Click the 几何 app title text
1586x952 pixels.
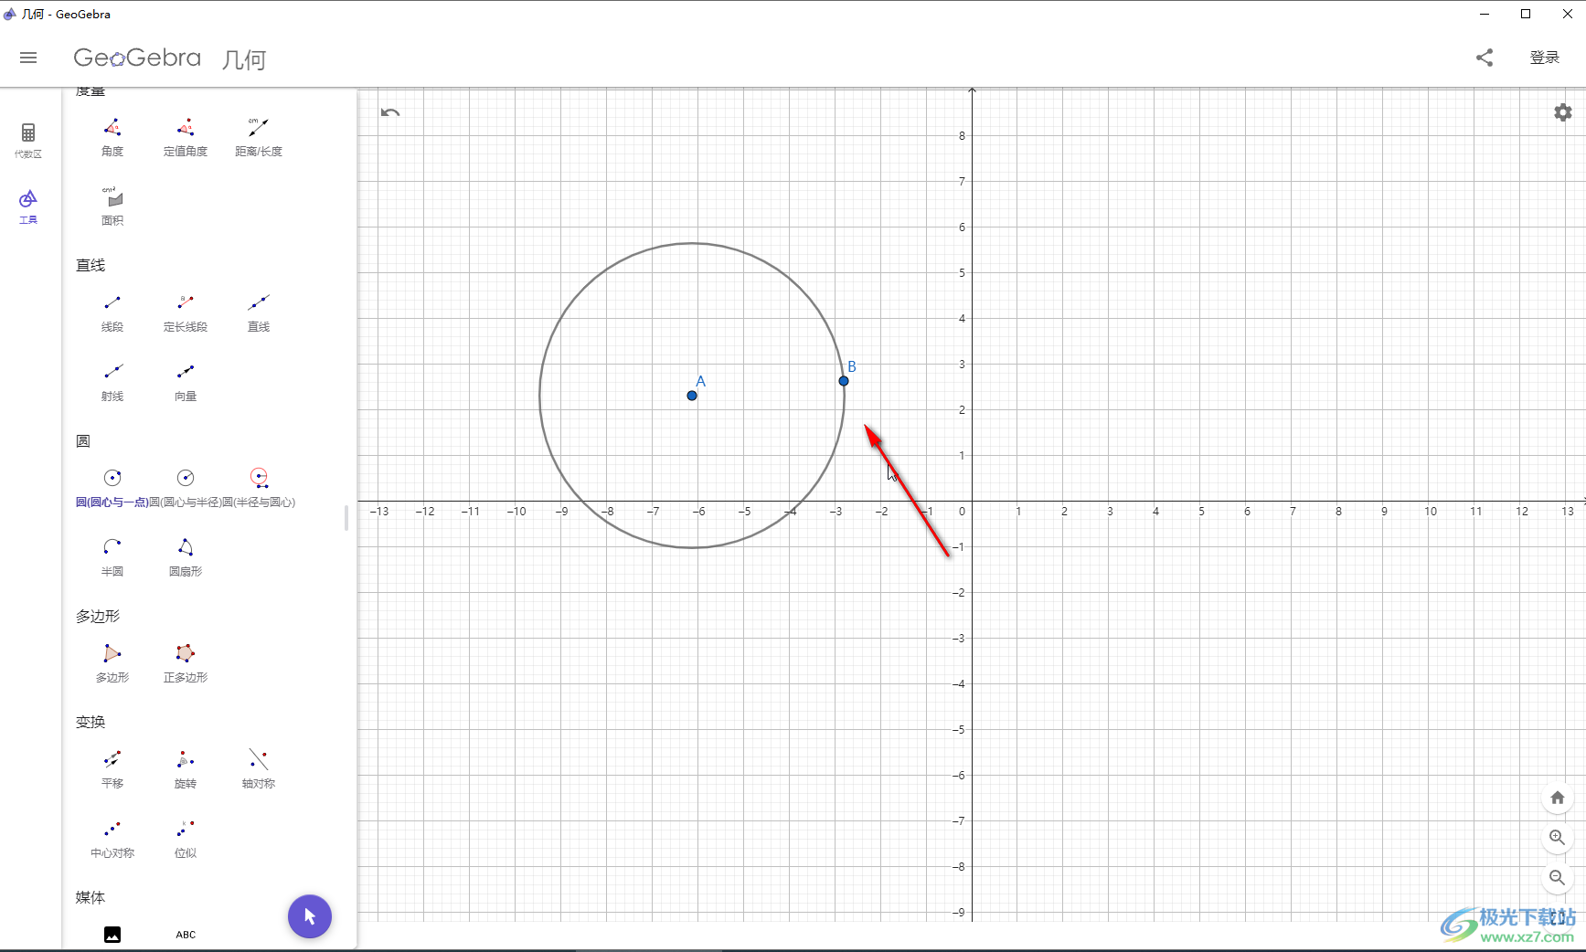pos(244,59)
